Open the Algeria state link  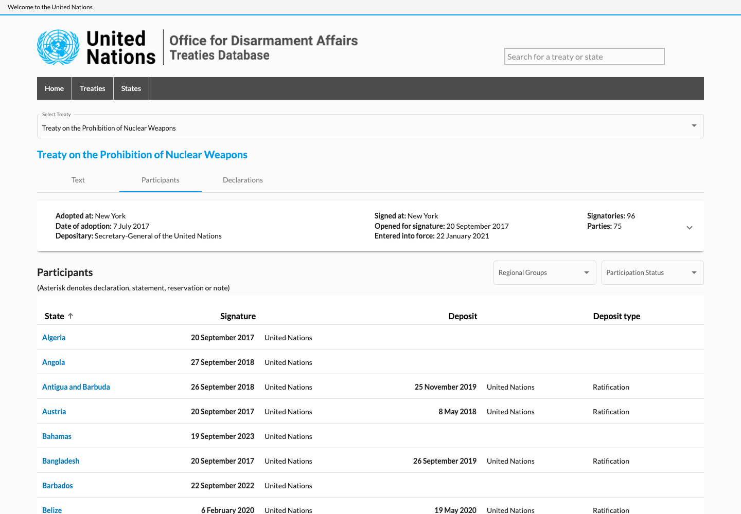pyautogui.click(x=54, y=338)
